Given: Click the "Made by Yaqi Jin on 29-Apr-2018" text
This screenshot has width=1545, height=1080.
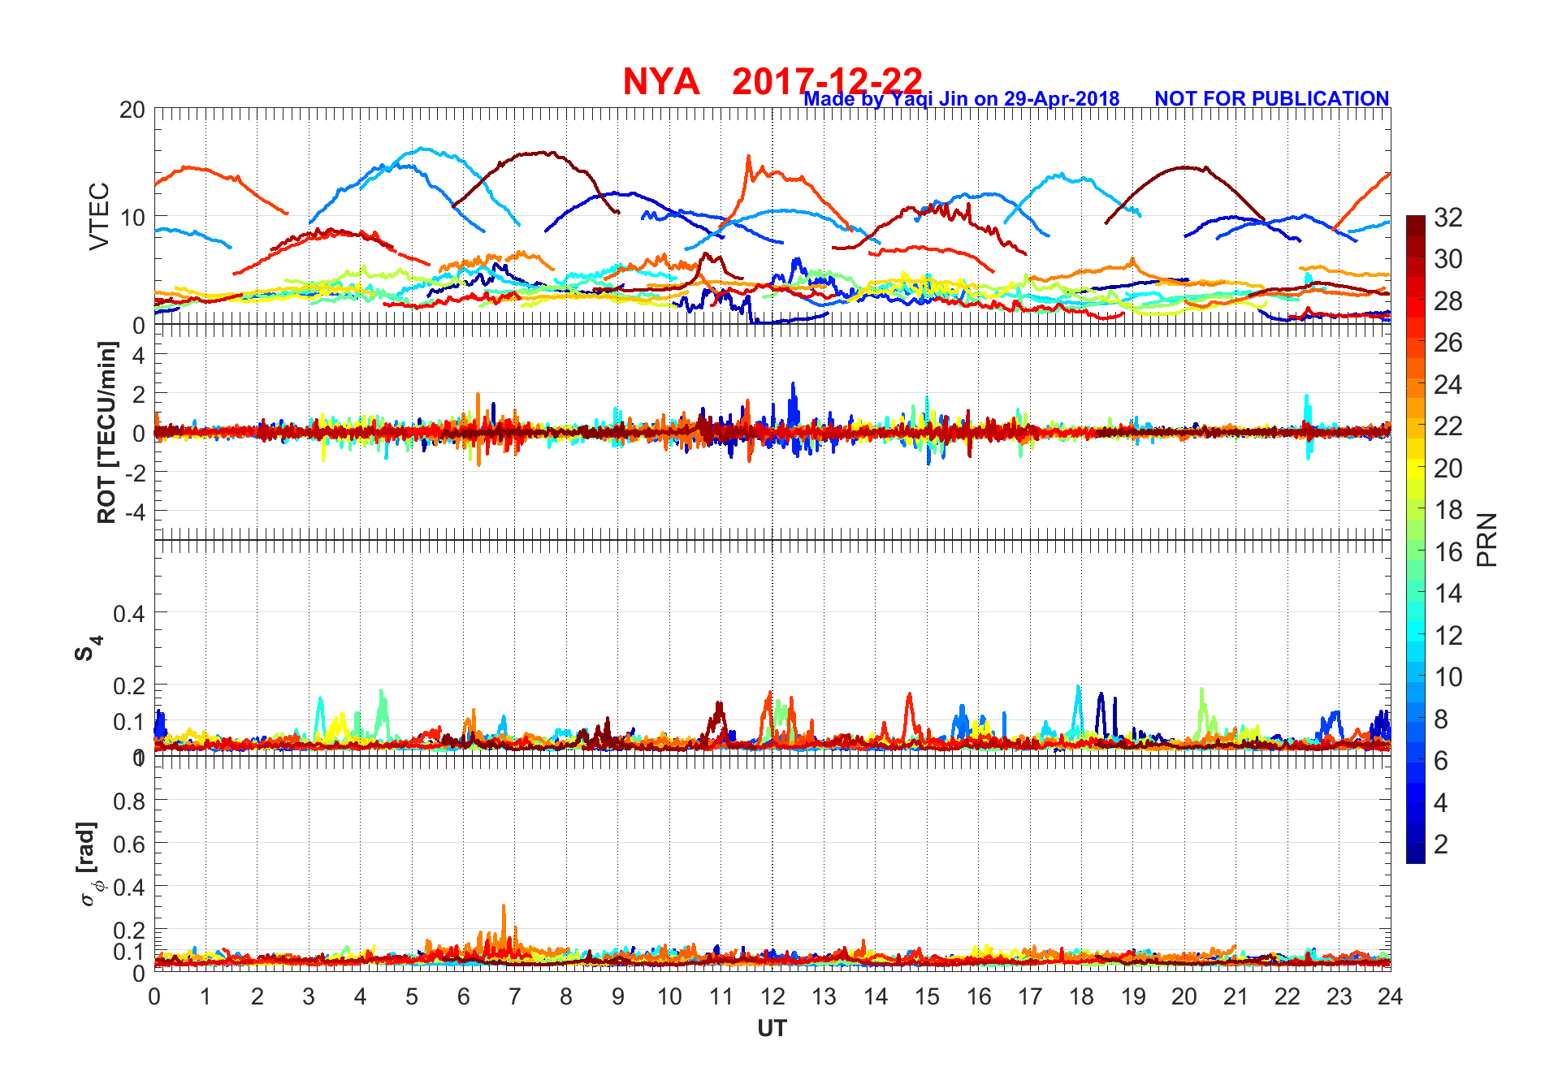Looking at the screenshot, I should (x=962, y=99).
